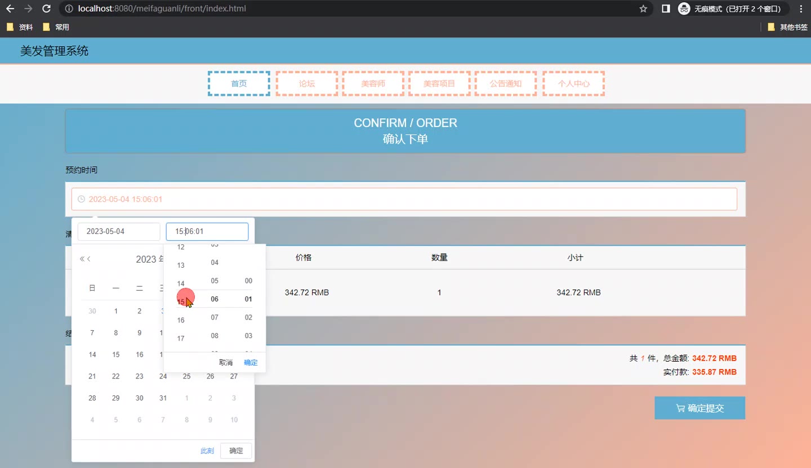Pick May 23 in the calendar
This screenshot has width=811, height=468.
click(x=140, y=376)
